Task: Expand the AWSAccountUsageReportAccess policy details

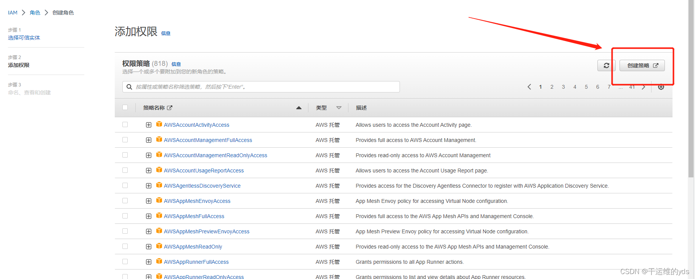Action: tap(149, 171)
